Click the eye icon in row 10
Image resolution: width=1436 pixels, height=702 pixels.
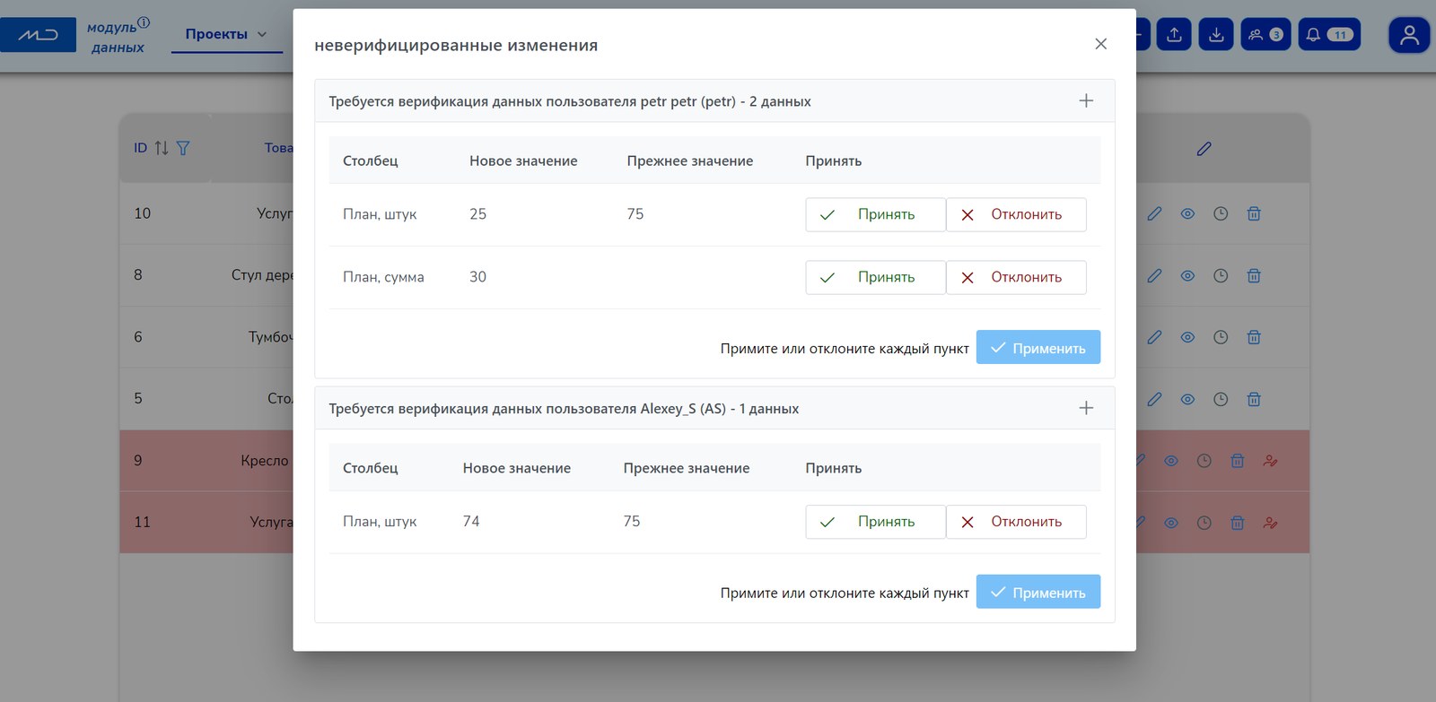1187,213
